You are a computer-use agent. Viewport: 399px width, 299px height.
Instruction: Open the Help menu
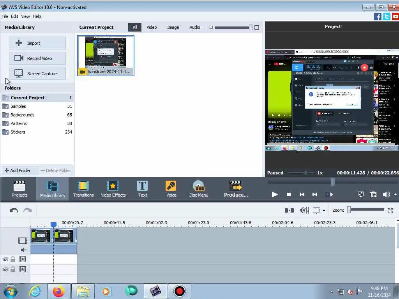37,16
